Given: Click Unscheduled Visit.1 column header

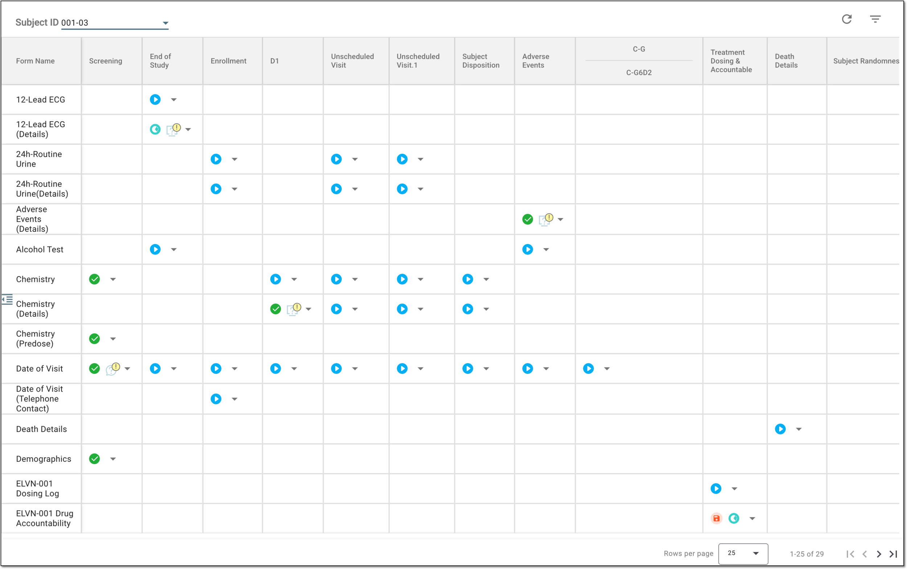Looking at the screenshot, I should click(x=418, y=61).
